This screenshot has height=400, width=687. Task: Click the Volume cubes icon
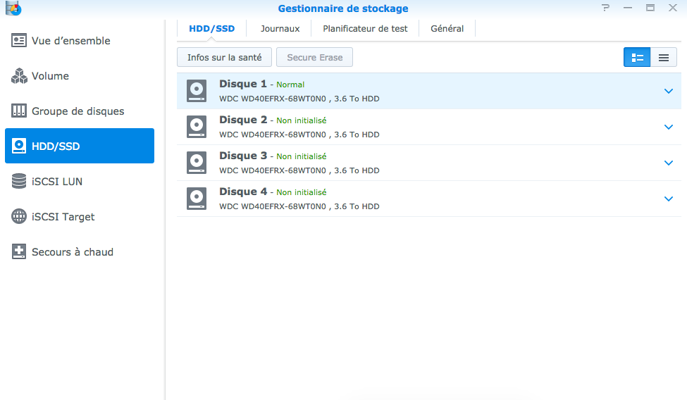click(19, 76)
